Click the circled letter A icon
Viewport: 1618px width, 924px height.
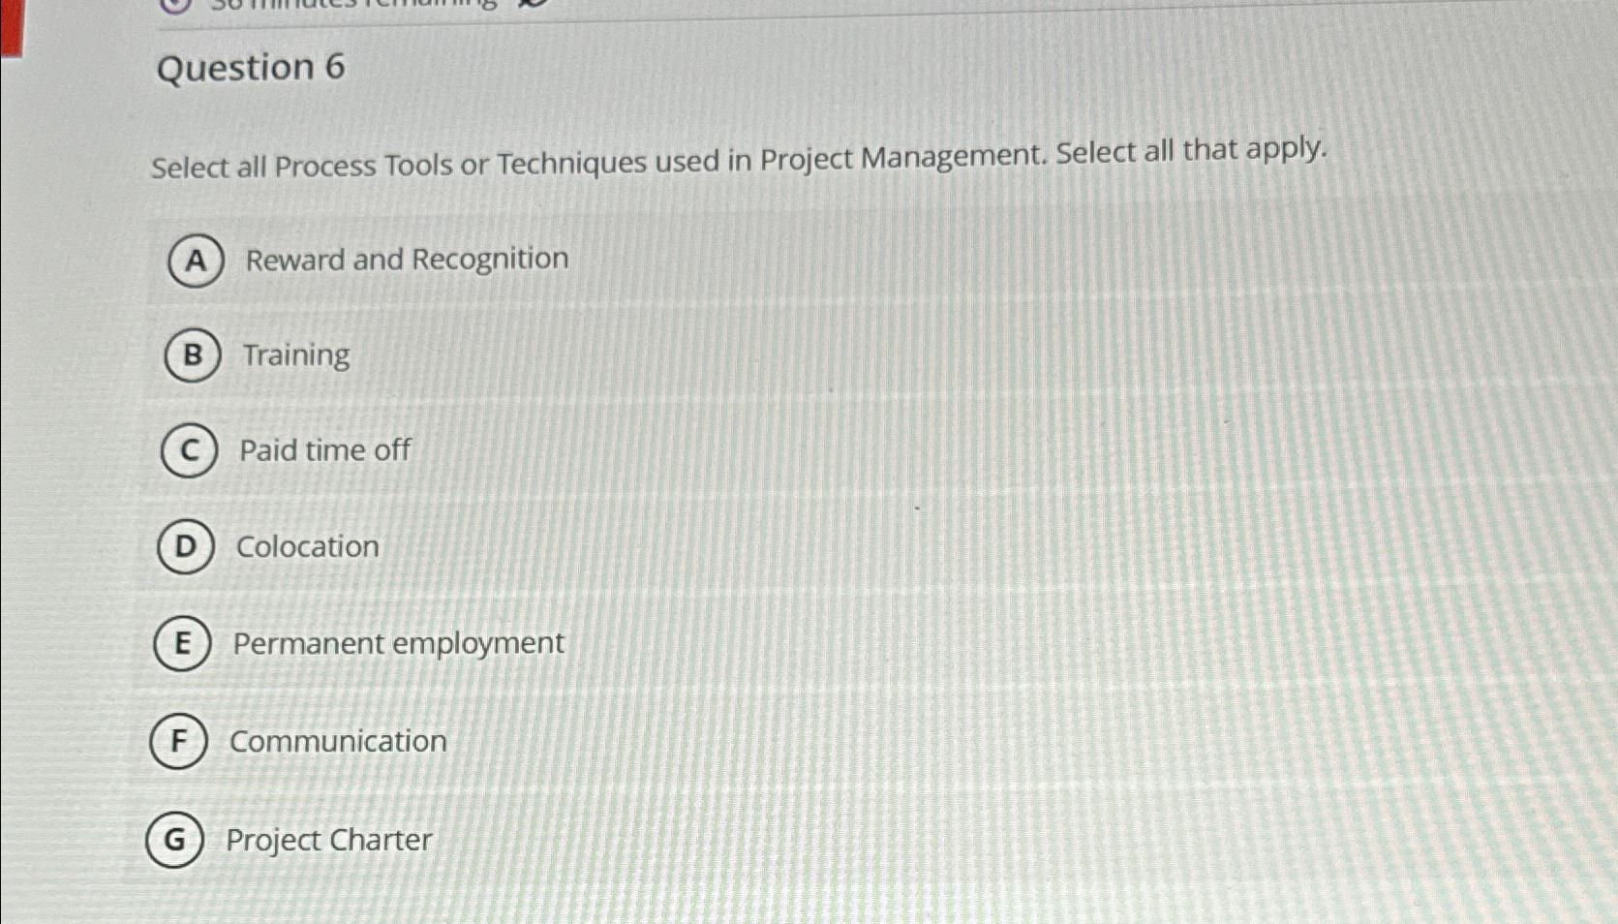[x=193, y=260]
